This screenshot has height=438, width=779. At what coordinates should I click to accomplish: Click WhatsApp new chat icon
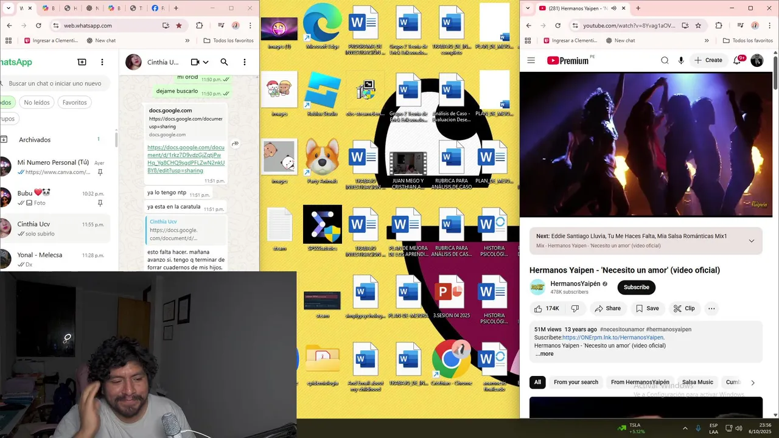tap(82, 62)
